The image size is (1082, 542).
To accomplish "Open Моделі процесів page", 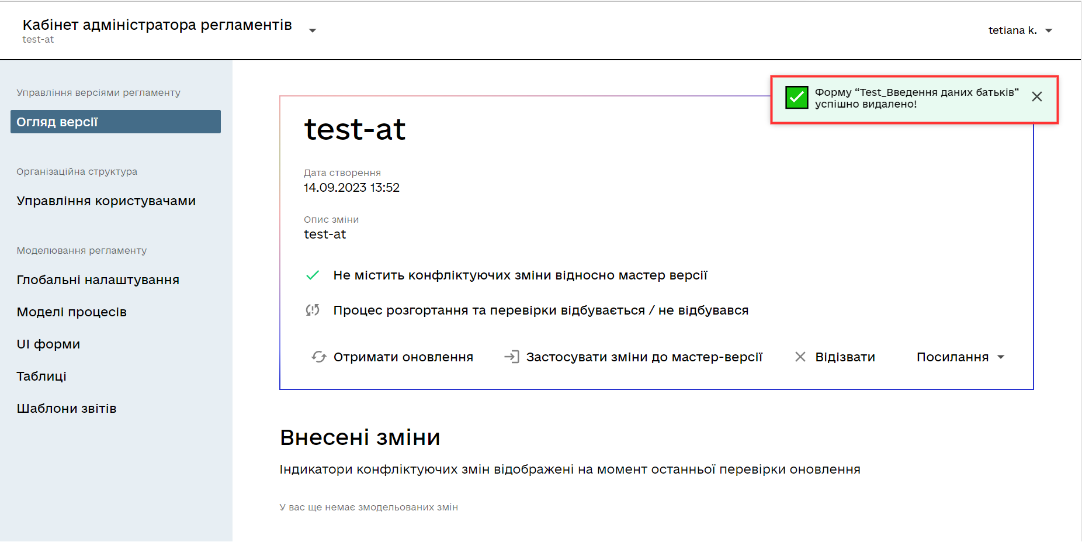I will (x=72, y=312).
